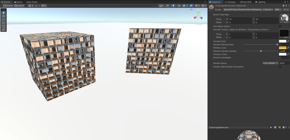Screen dimensions: 290x140
Task: Open material help reference icon
Action: (284, 6)
